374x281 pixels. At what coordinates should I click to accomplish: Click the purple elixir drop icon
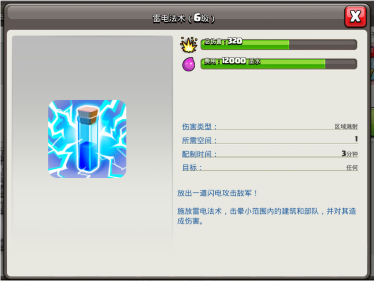[x=189, y=64]
